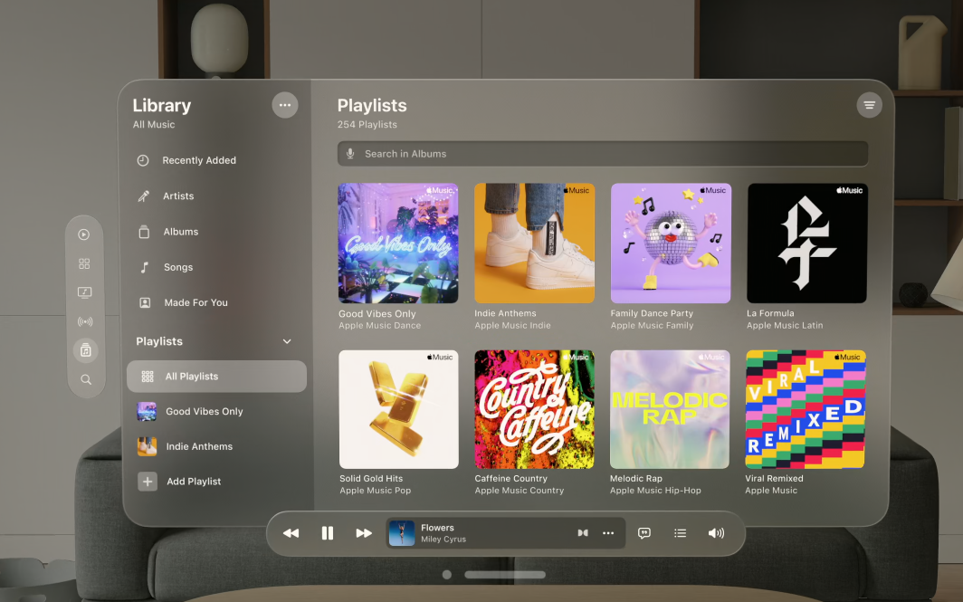
Task: Pause the currently playing song
Action: pos(328,533)
